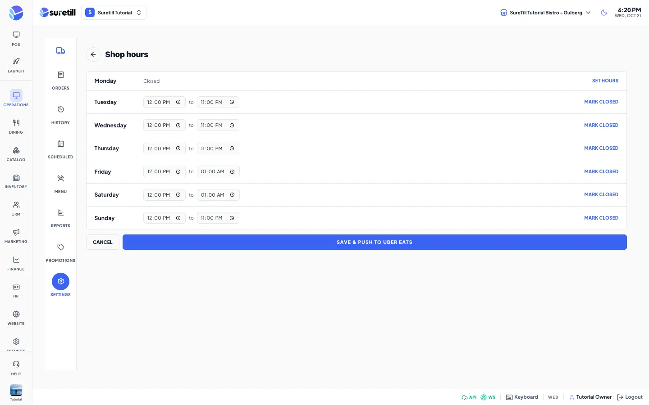Click the Cancel button
Image resolution: width=649 pixels, height=405 pixels.
(x=103, y=242)
